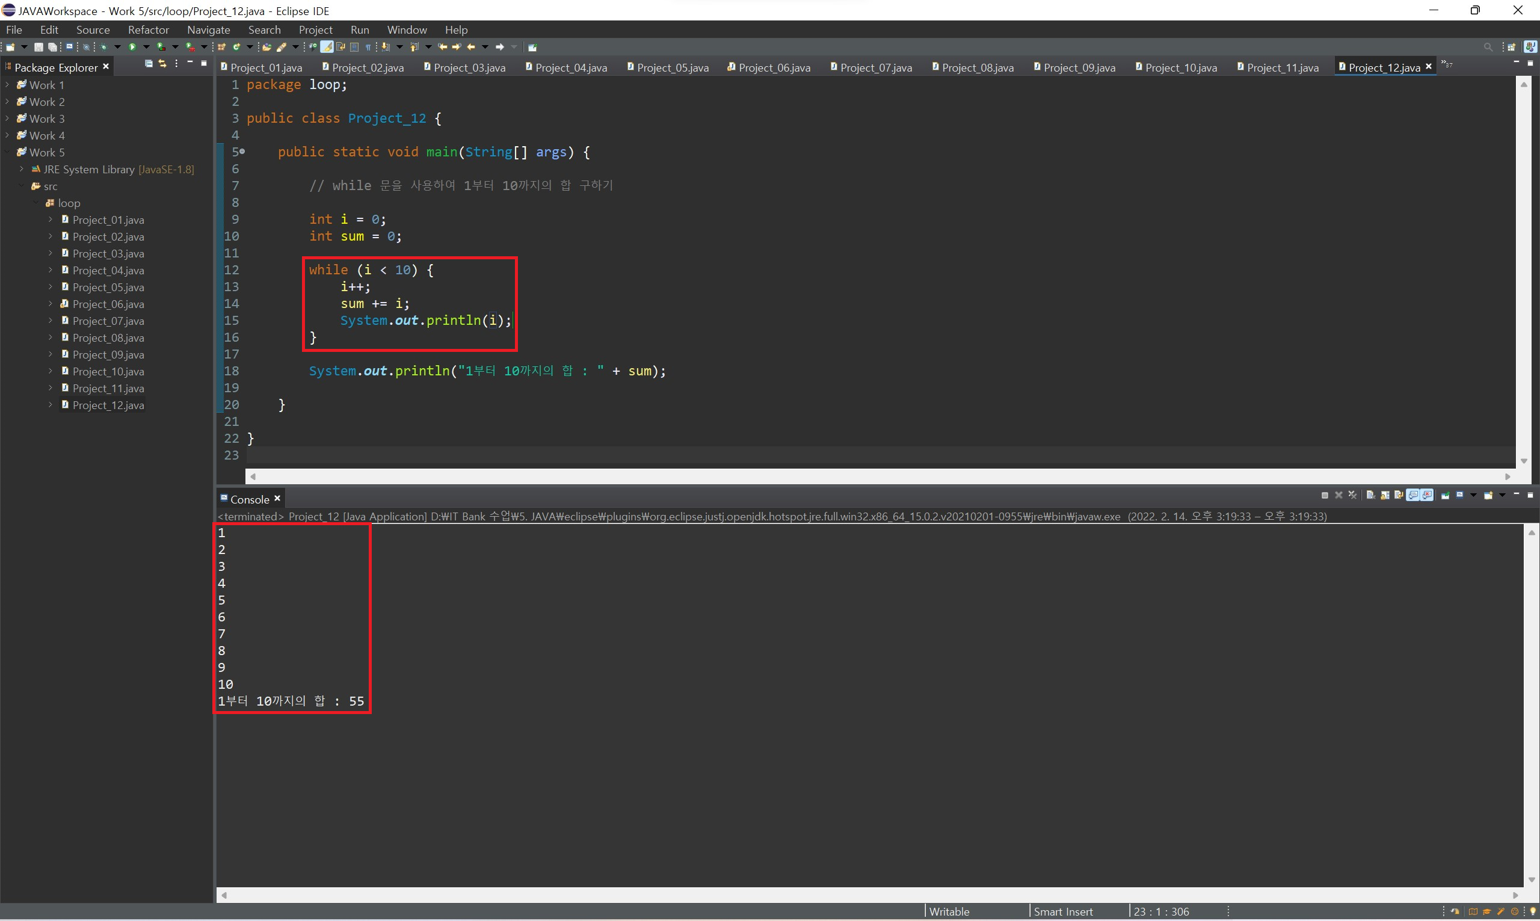Switch to the Project_06.java editor tab
Viewport: 1540px width, 921px height.
tap(773, 67)
